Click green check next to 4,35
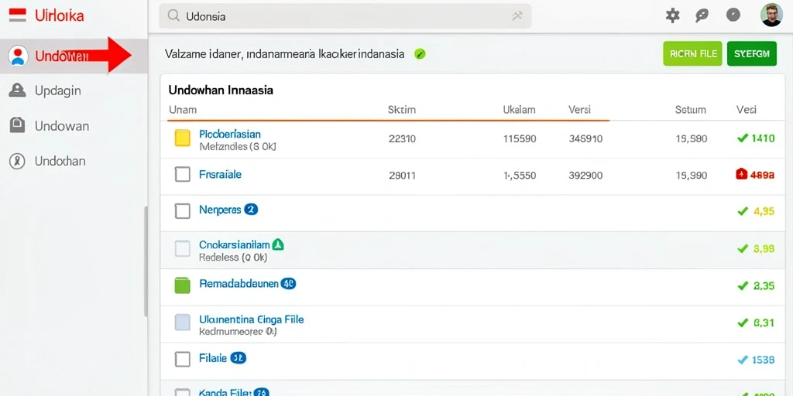793x396 pixels. pos(743,212)
